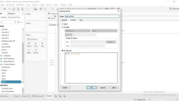Select the By formula radio option
Image resolution: width=179 pixels, height=101 pixels.
(62, 50)
